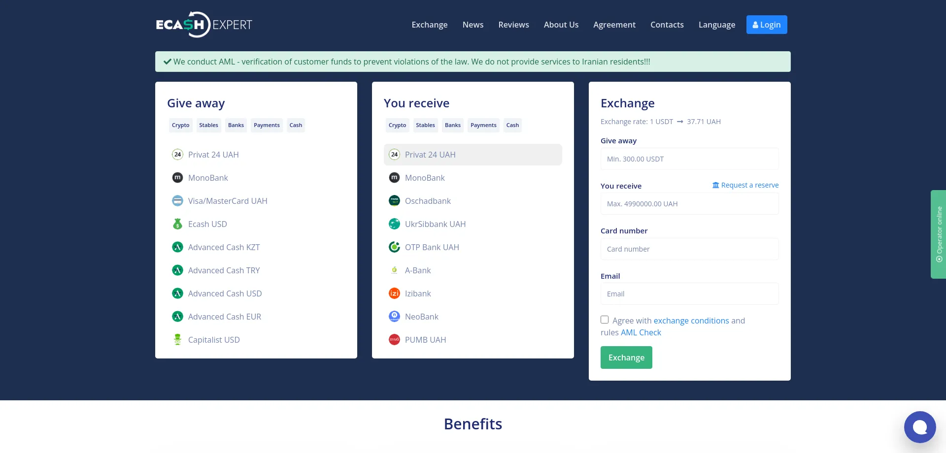This screenshot has height=453, width=946.
Task: Switch You receive filter to Stables
Action: coord(425,125)
